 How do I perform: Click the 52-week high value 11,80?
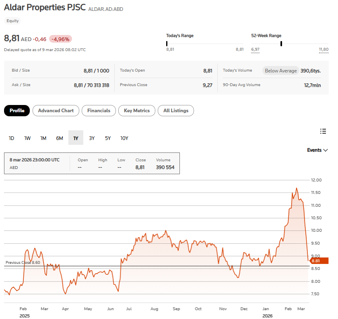click(x=324, y=49)
